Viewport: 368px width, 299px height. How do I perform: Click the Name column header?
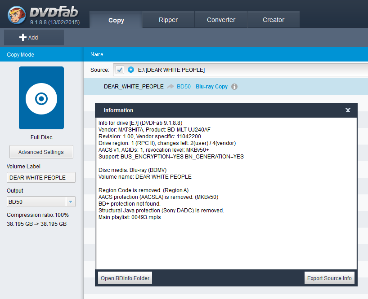coord(97,54)
